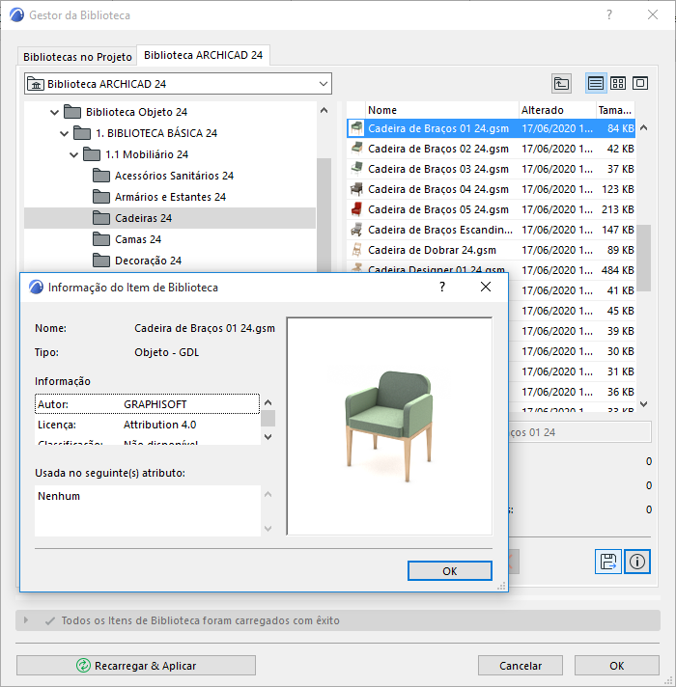Click the 1.1 Mobiliário 24 folder icon
The height and width of the screenshot is (687, 676).
point(92,154)
